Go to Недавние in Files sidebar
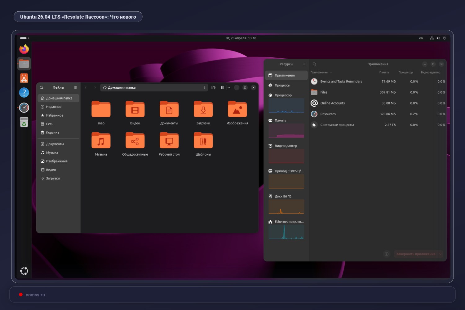465x310 pixels. click(54, 107)
